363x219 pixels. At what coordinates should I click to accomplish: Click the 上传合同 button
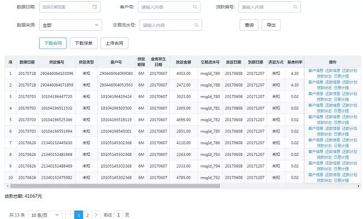(x=114, y=43)
